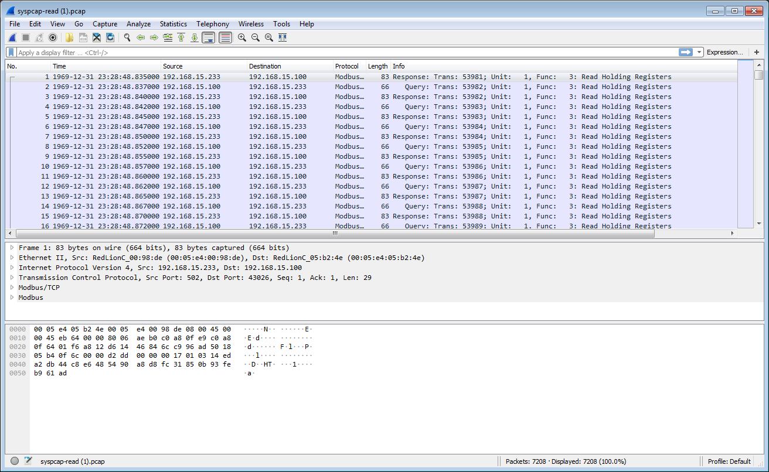Viewport: 769px width, 472px height.
Task: Jump to the first packet icon
Action: pos(181,37)
